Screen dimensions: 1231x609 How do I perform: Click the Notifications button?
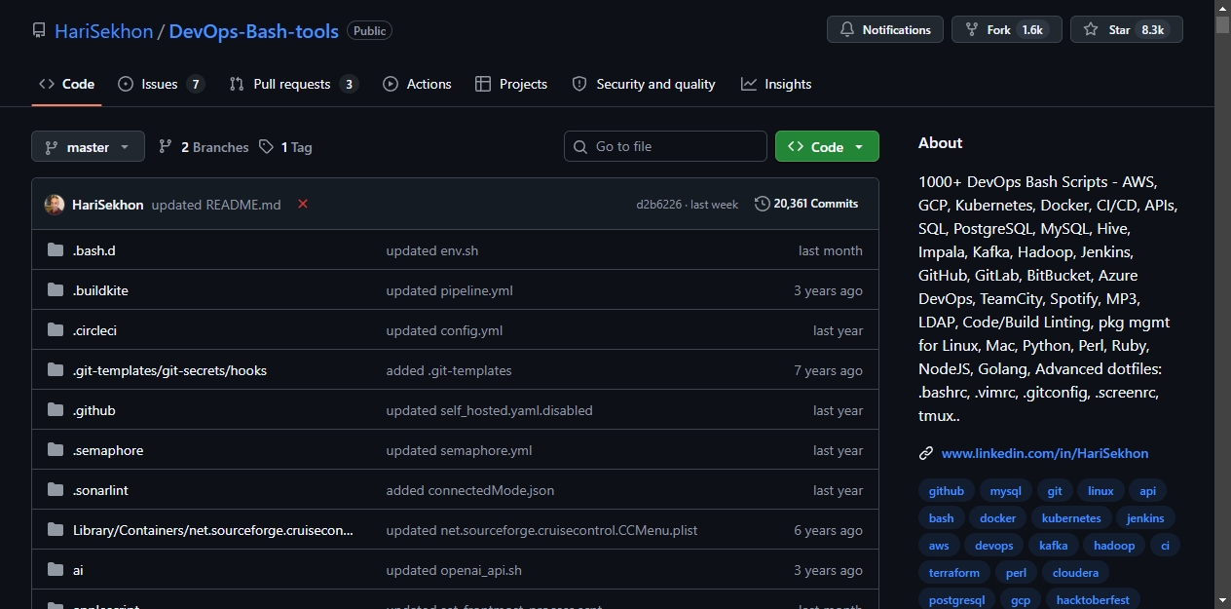(885, 29)
